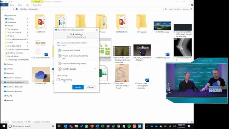This screenshot has height=129, width=229.
Task: Open the Home ribbon tab
Action: [x=12, y=5]
